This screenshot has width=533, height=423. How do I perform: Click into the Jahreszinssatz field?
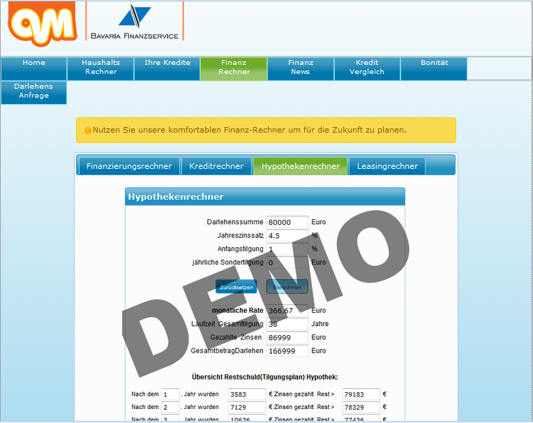point(287,236)
